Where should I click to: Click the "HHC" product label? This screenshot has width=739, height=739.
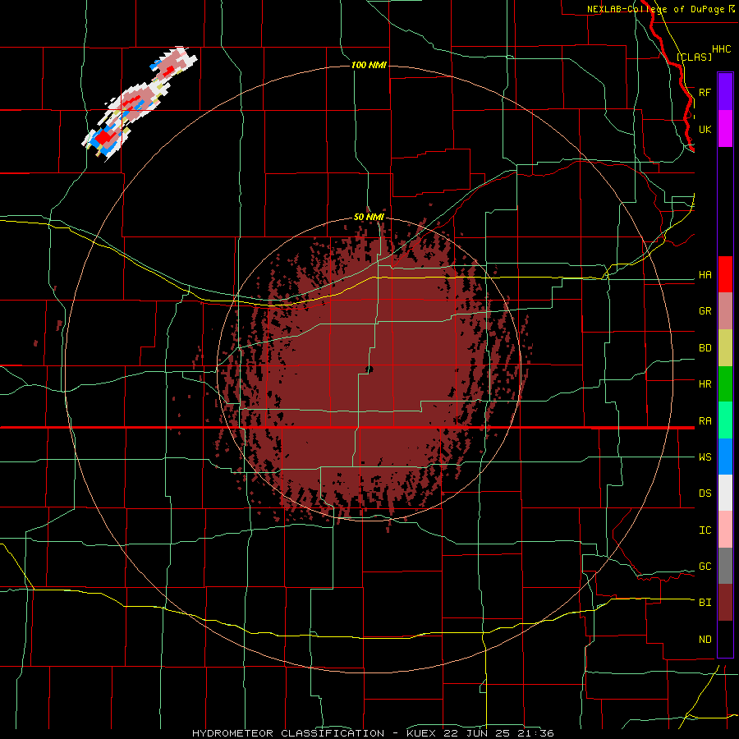click(x=722, y=49)
